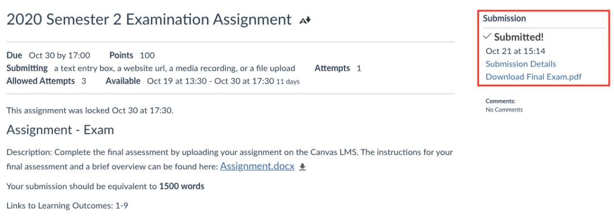614x217 pixels.
Task: Open Immersive Reader icon beside assignment title
Action: (x=305, y=20)
